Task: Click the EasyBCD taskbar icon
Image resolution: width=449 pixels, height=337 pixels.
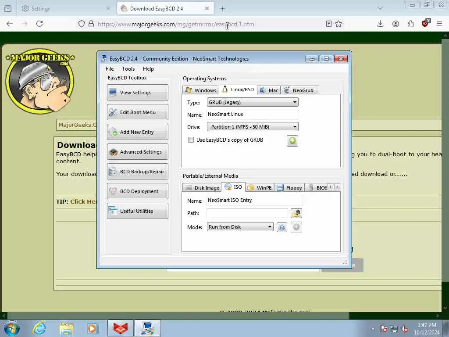Action: click(148, 328)
